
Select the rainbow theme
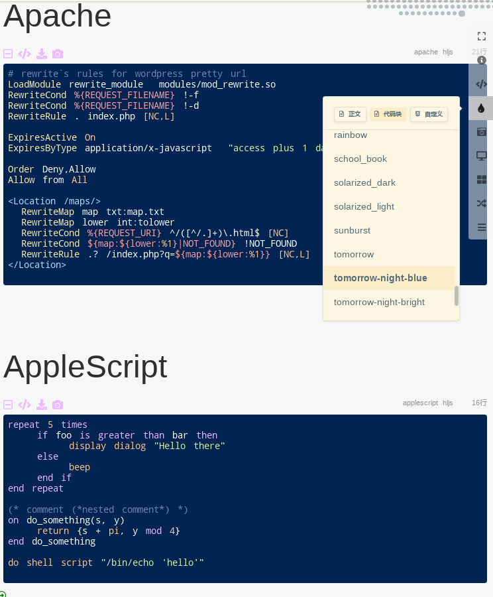click(389, 135)
